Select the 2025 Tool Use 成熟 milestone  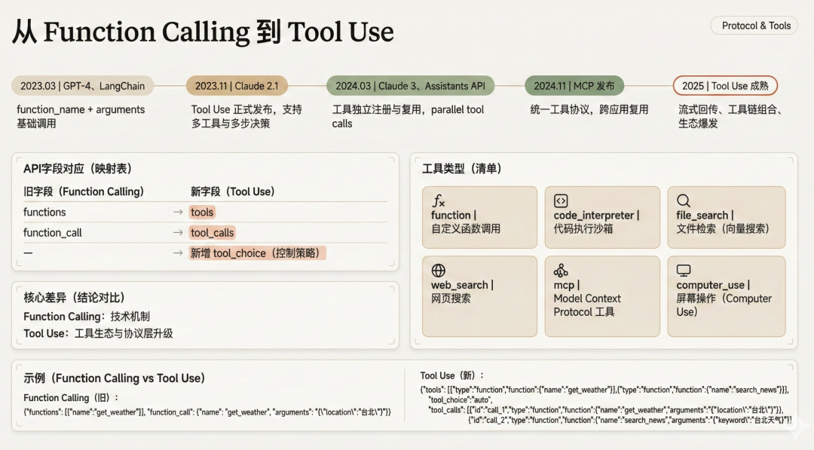point(725,86)
